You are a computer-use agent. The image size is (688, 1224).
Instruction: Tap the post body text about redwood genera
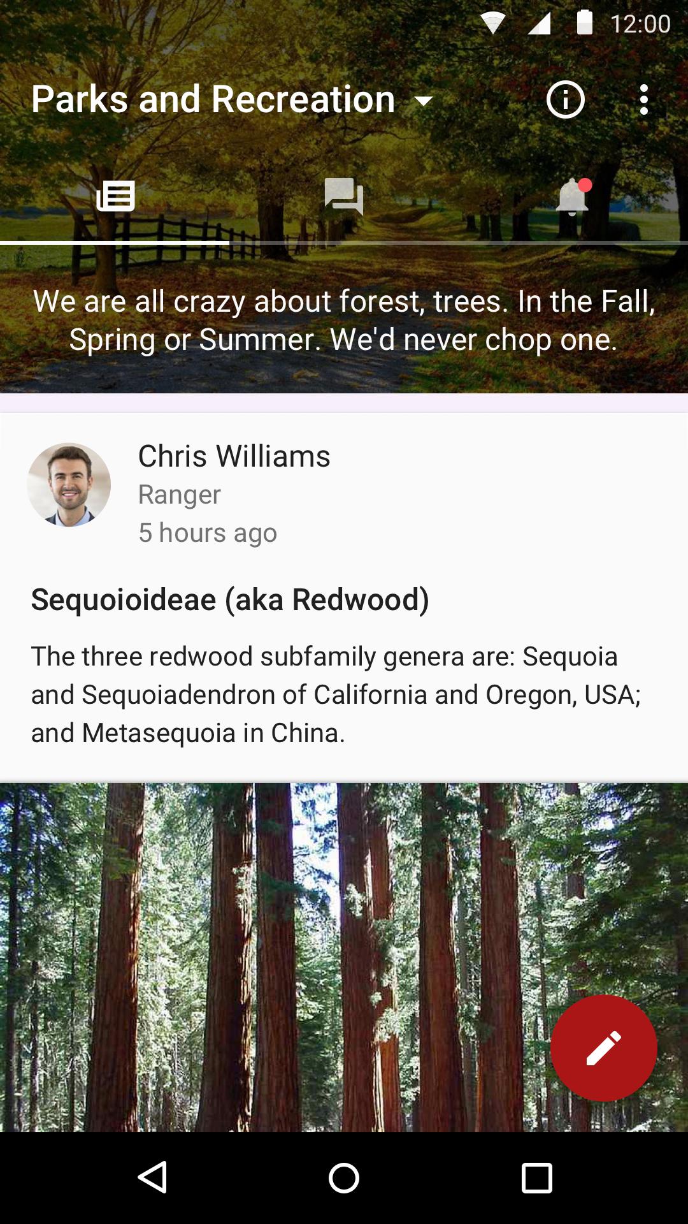(x=336, y=695)
